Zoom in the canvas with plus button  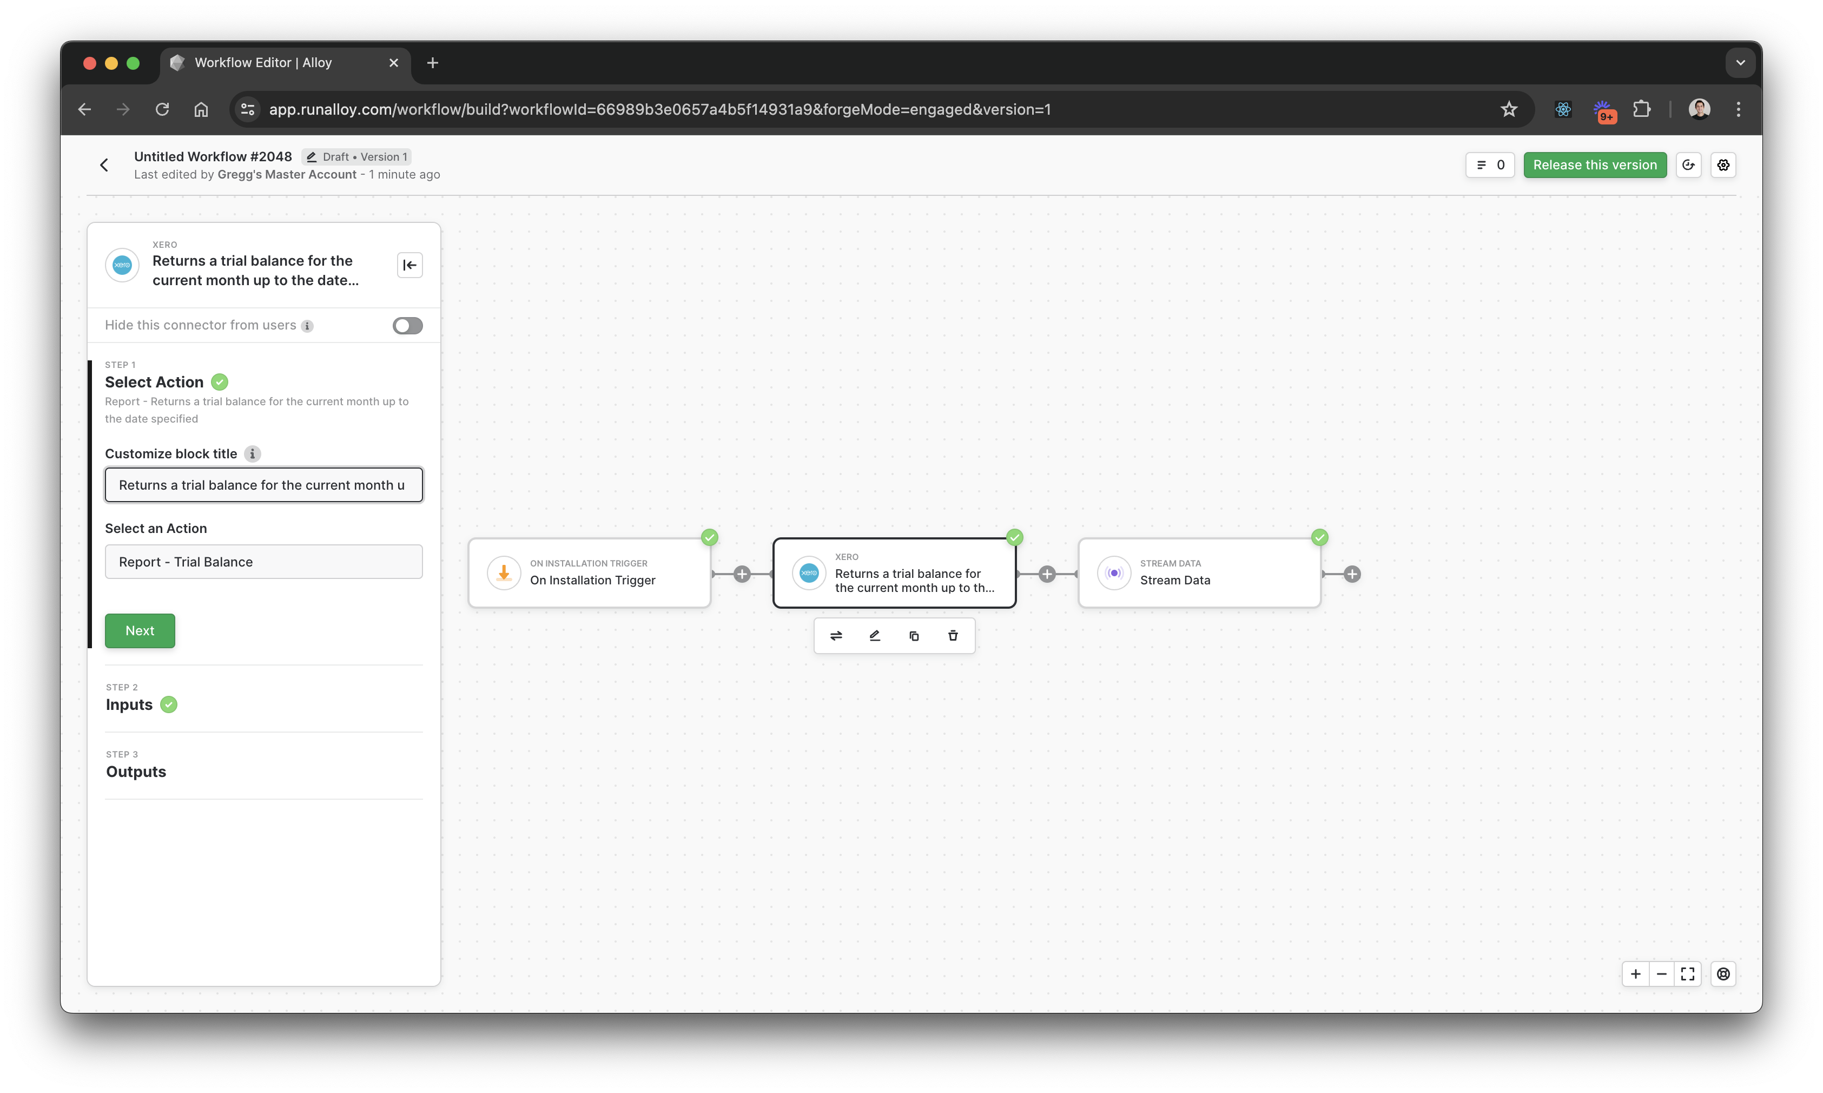coord(1635,973)
